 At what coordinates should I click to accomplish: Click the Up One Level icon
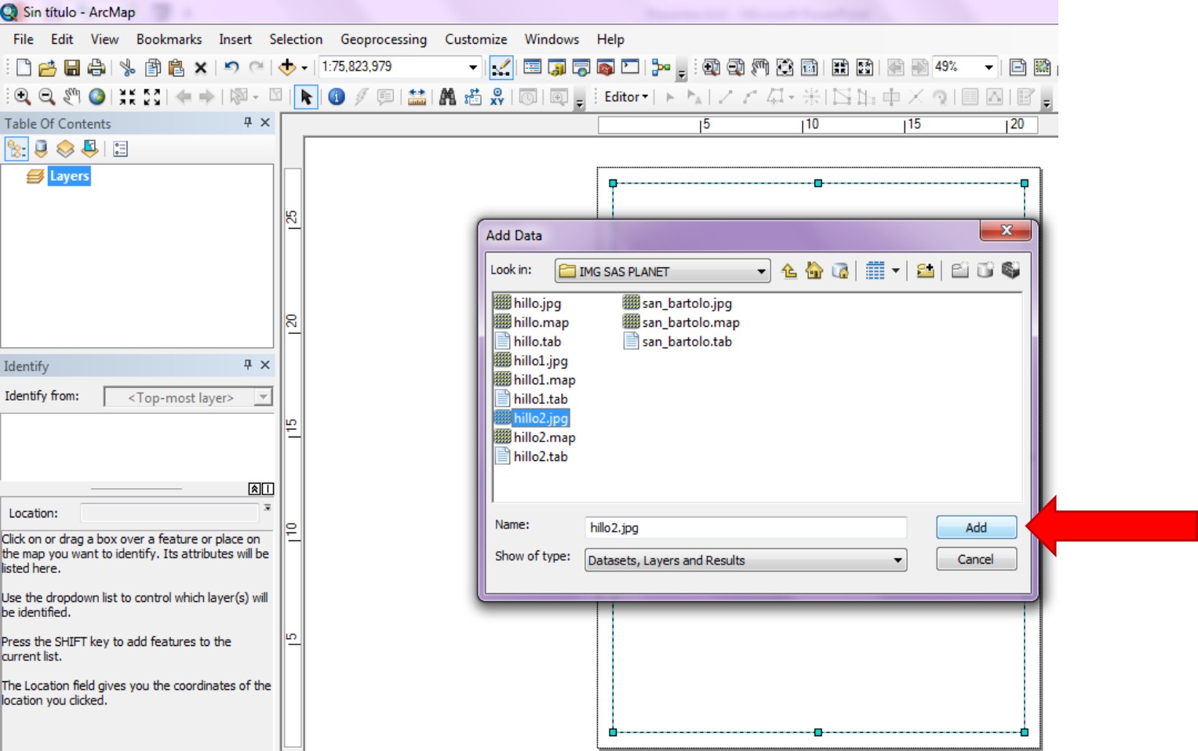[789, 270]
